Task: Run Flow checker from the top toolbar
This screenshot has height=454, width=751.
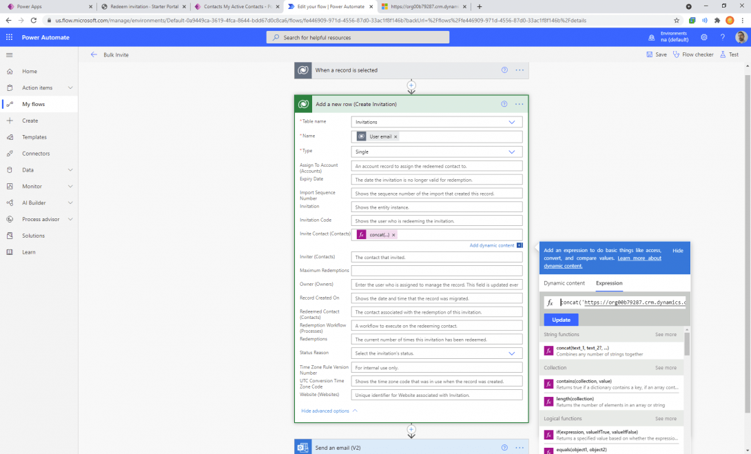Action: tap(693, 54)
